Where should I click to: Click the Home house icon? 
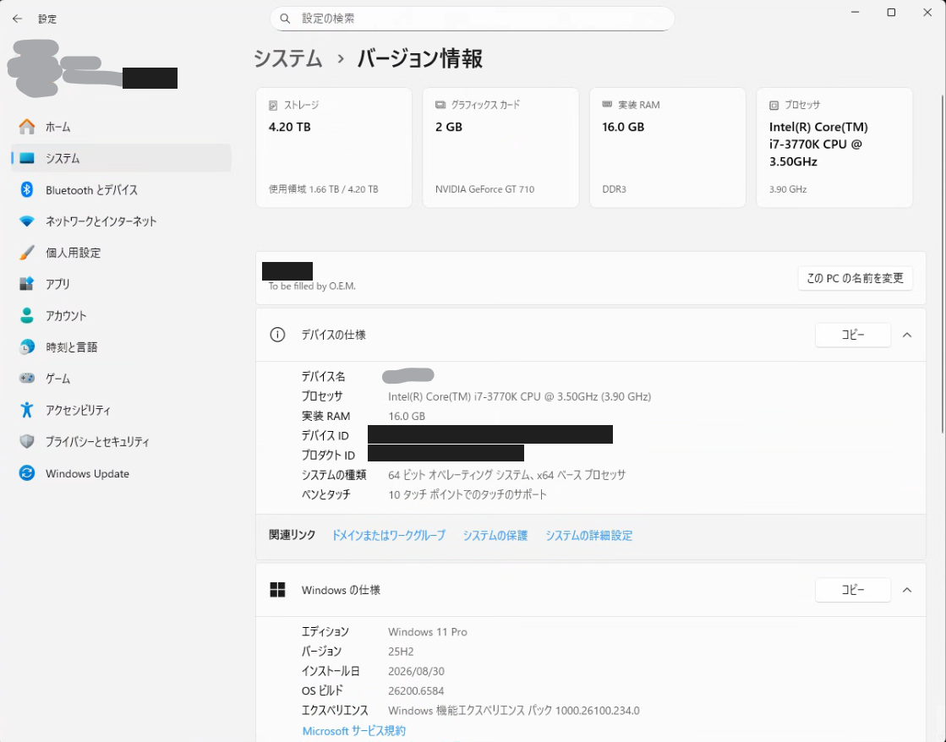tap(26, 127)
